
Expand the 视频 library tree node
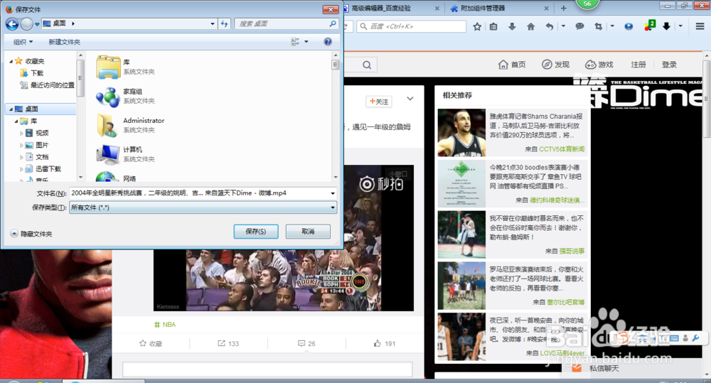coord(21,134)
